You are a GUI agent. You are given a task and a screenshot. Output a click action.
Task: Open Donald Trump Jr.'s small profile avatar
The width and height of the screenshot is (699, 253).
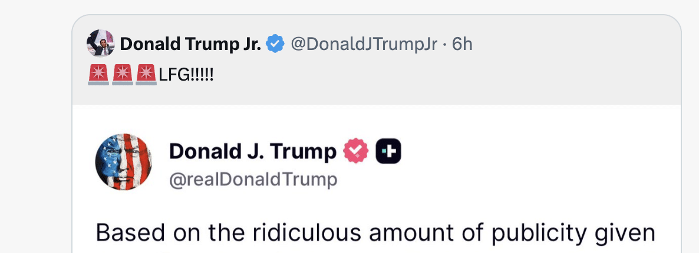click(x=100, y=44)
